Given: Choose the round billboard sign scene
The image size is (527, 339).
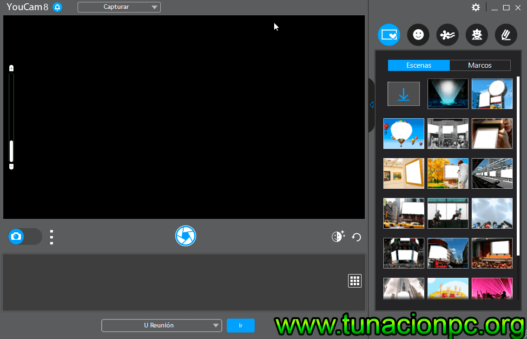Looking at the screenshot, I should click(492, 94).
